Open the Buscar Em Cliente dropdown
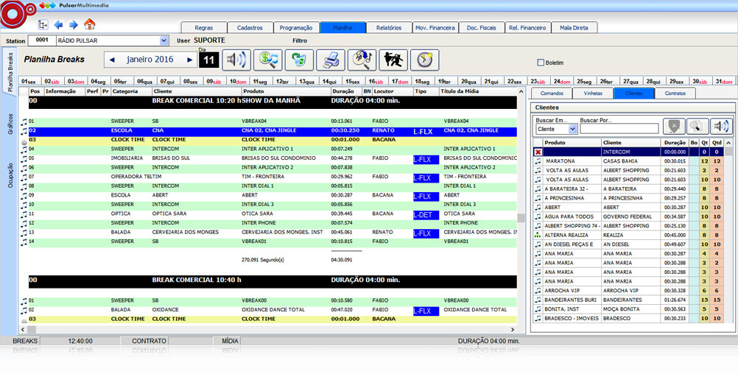 tap(572, 129)
